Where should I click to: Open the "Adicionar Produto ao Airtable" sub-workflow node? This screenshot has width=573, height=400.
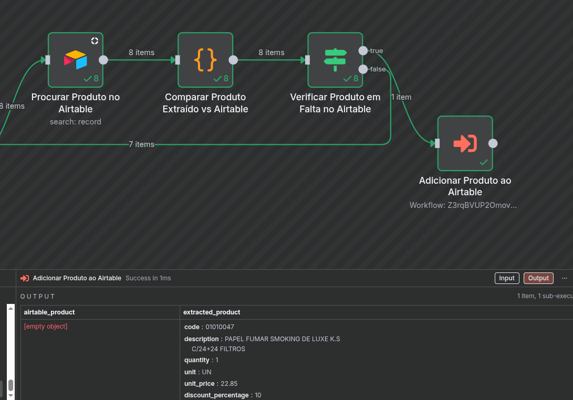pos(465,143)
